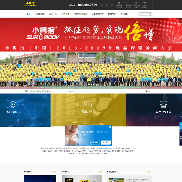Open the microscope icon tile on blue panel

click(x=13, y=105)
